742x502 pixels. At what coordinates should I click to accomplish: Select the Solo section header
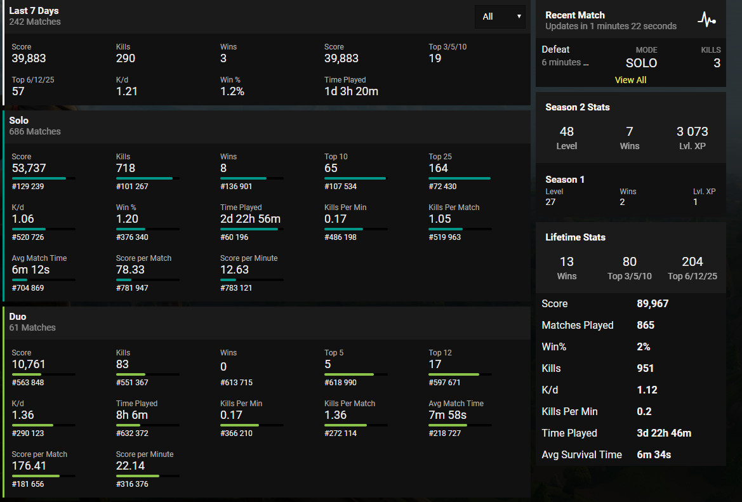19,120
